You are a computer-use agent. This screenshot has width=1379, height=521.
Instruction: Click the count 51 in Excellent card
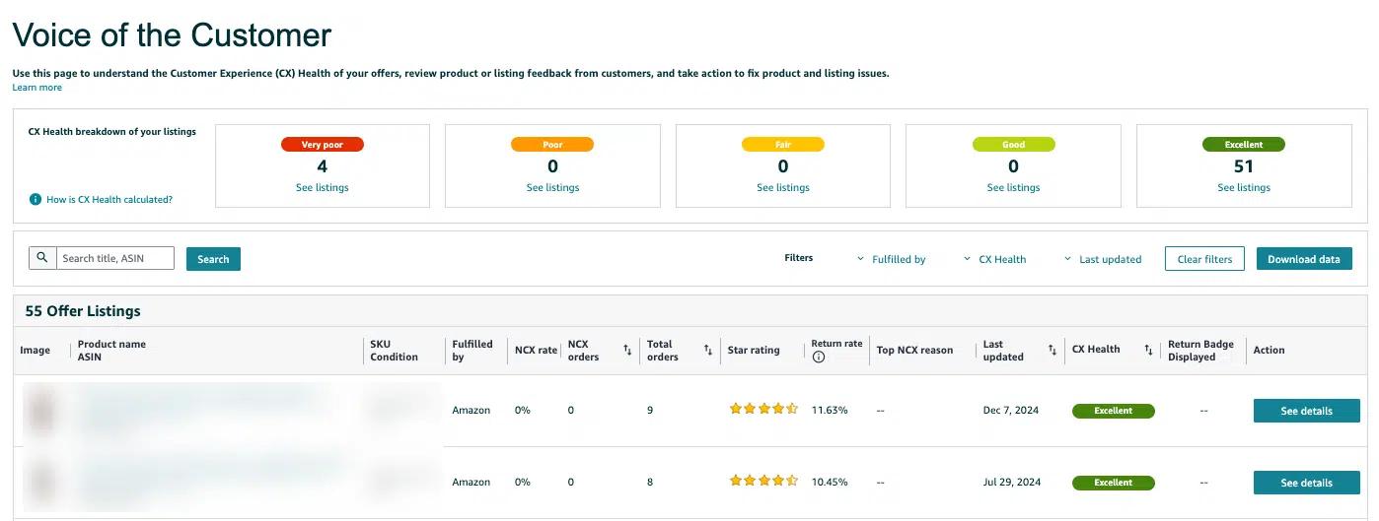(1244, 166)
